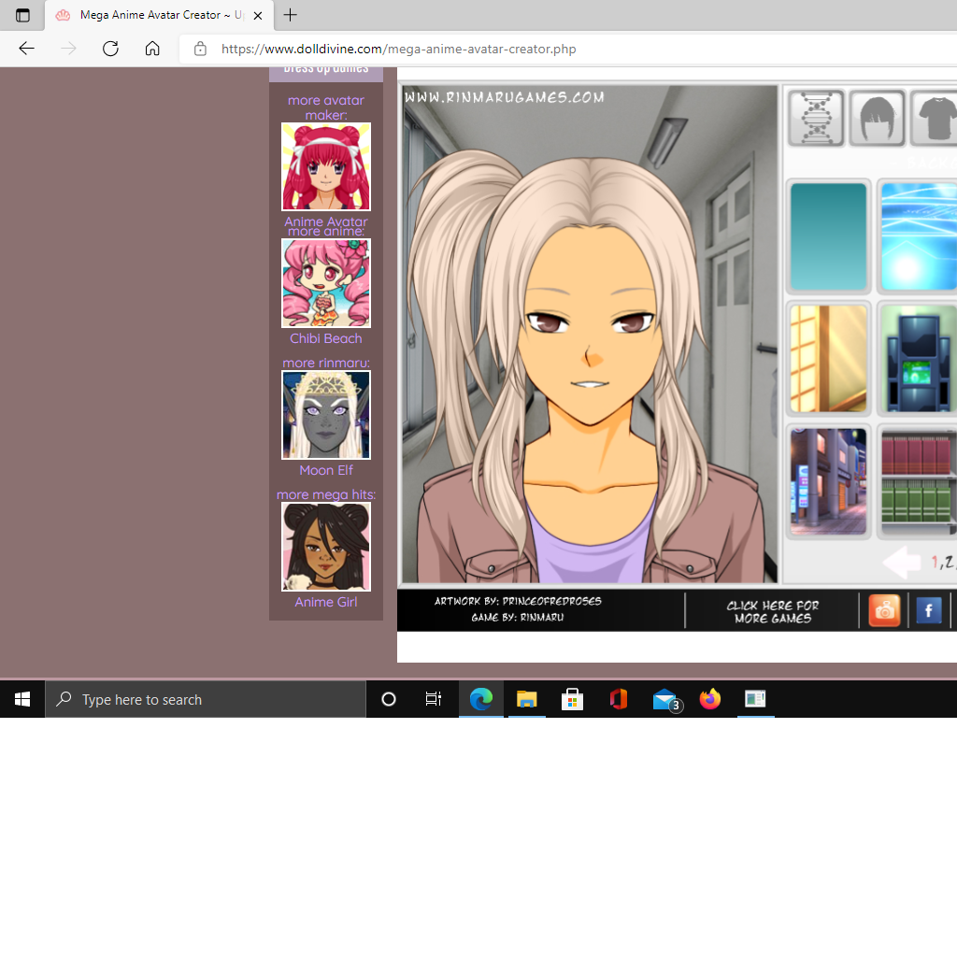Screen dimensions: 957x957
Task: Share via the Facebook icon
Action: tap(928, 610)
